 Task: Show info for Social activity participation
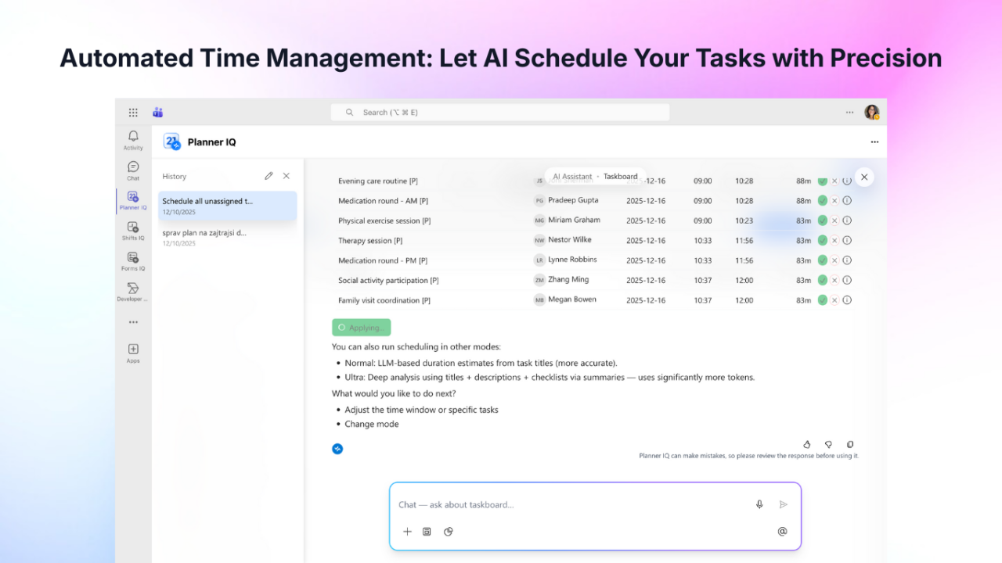847,280
